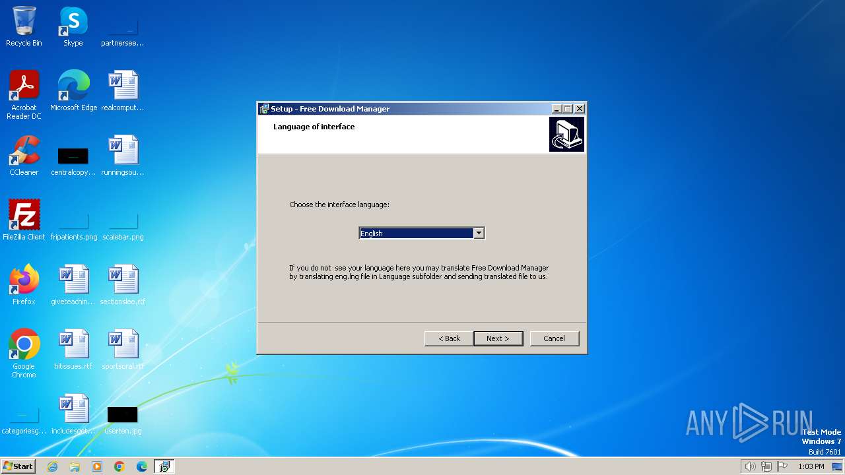Screen dimensions: 845x475
Task: Open the Windows Start menu
Action: point(18,466)
